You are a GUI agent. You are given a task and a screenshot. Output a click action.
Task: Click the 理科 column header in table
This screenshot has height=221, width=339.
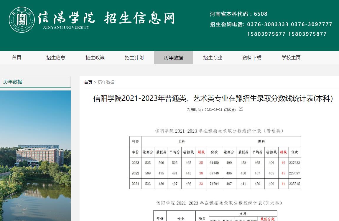(x=261, y=141)
